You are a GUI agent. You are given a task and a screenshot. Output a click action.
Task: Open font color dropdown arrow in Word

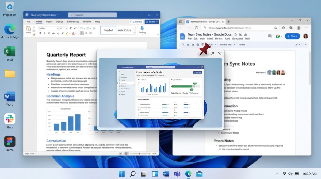pyautogui.click(x=76, y=33)
